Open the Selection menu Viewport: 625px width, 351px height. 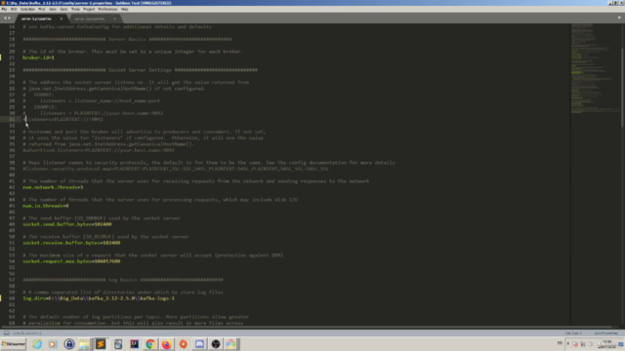[27, 9]
